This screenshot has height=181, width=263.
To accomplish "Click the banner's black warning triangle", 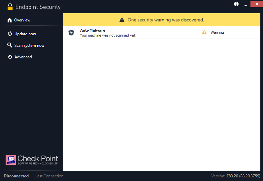I will coord(122,20).
